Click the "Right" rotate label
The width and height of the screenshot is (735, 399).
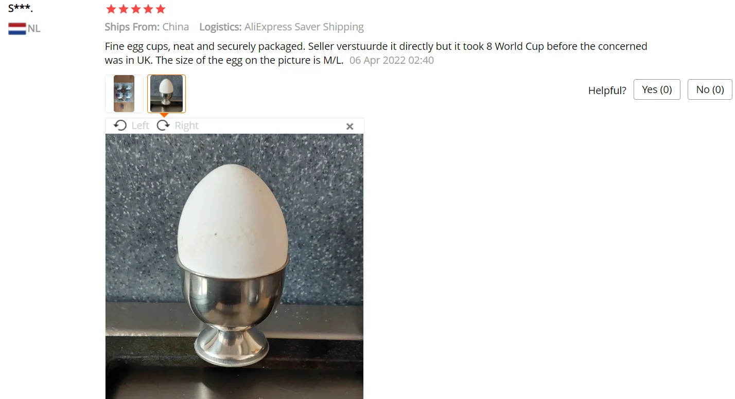pos(186,125)
